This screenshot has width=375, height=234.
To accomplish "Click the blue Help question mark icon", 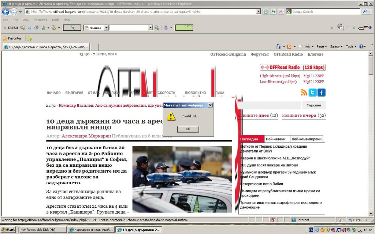I will click(361, 46).
